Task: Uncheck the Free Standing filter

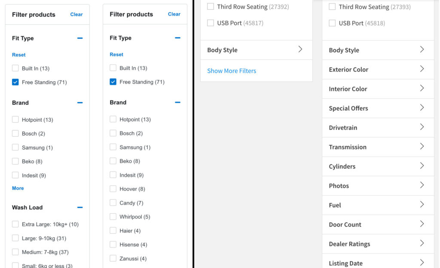Action: point(15,82)
